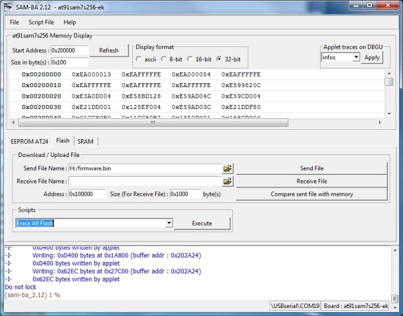The height and width of the screenshot is (316, 403).
Task: Select 32-bit display format
Action: [219, 59]
